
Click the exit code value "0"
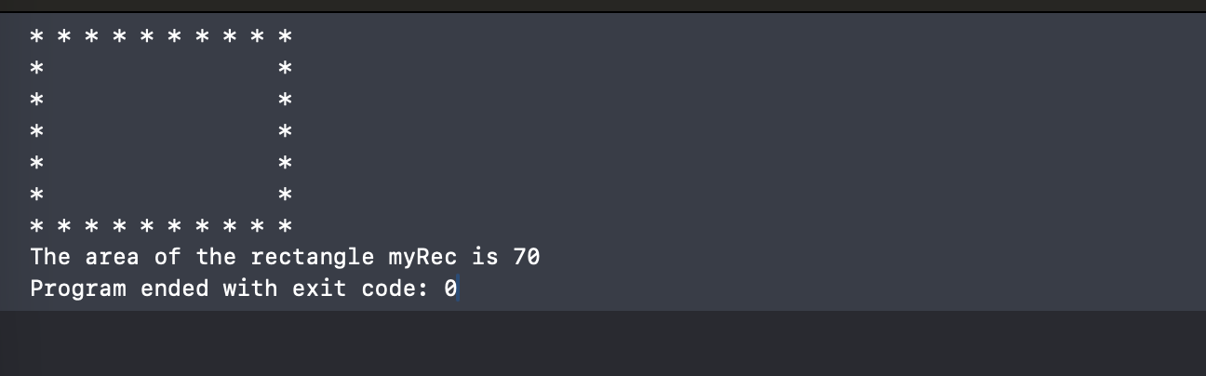pos(450,289)
